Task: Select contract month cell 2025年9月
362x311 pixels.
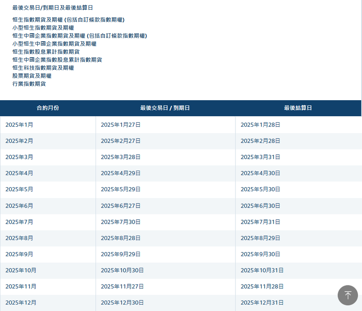Action: tap(48, 254)
